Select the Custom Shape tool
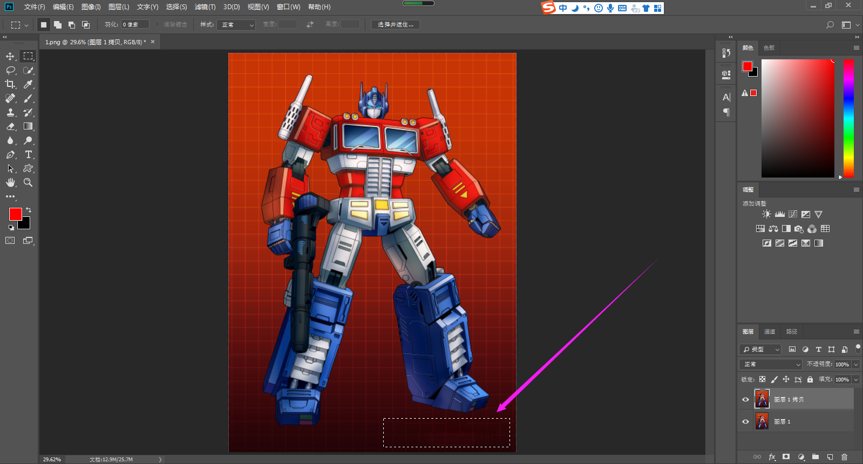Image resolution: width=863 pixels, height=464 pixels. point(28,168)
